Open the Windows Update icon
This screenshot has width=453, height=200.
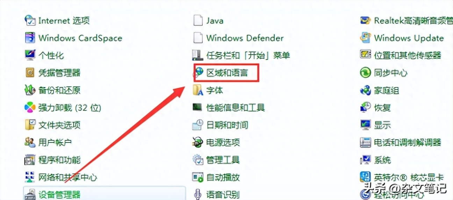click(366, 38)
